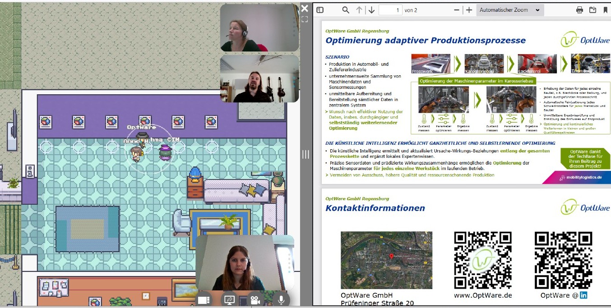Open the PDF search magnifier
Viewport: 611px width, 308px height.
(346, 10)
